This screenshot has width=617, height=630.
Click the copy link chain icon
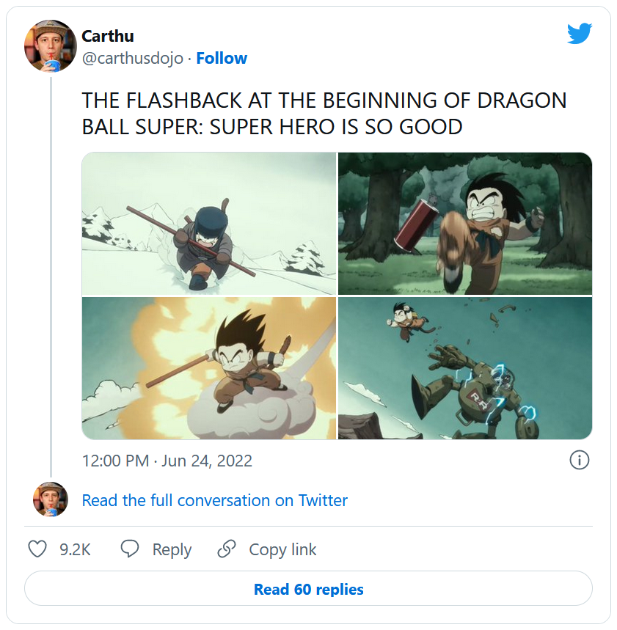(x=227, y=549)
